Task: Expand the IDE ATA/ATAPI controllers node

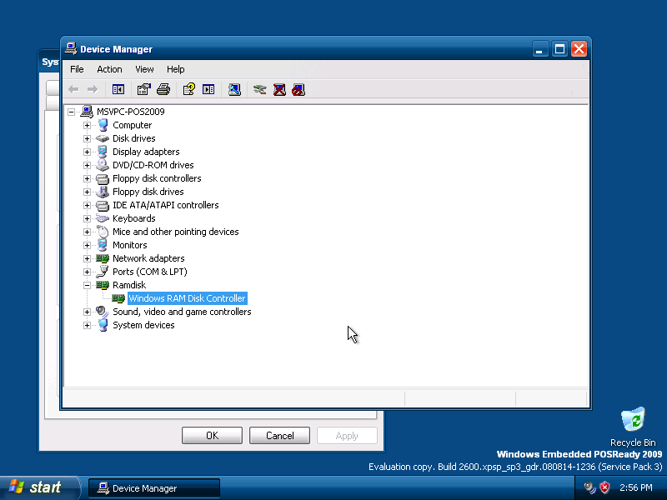Action: click(87, 205)
